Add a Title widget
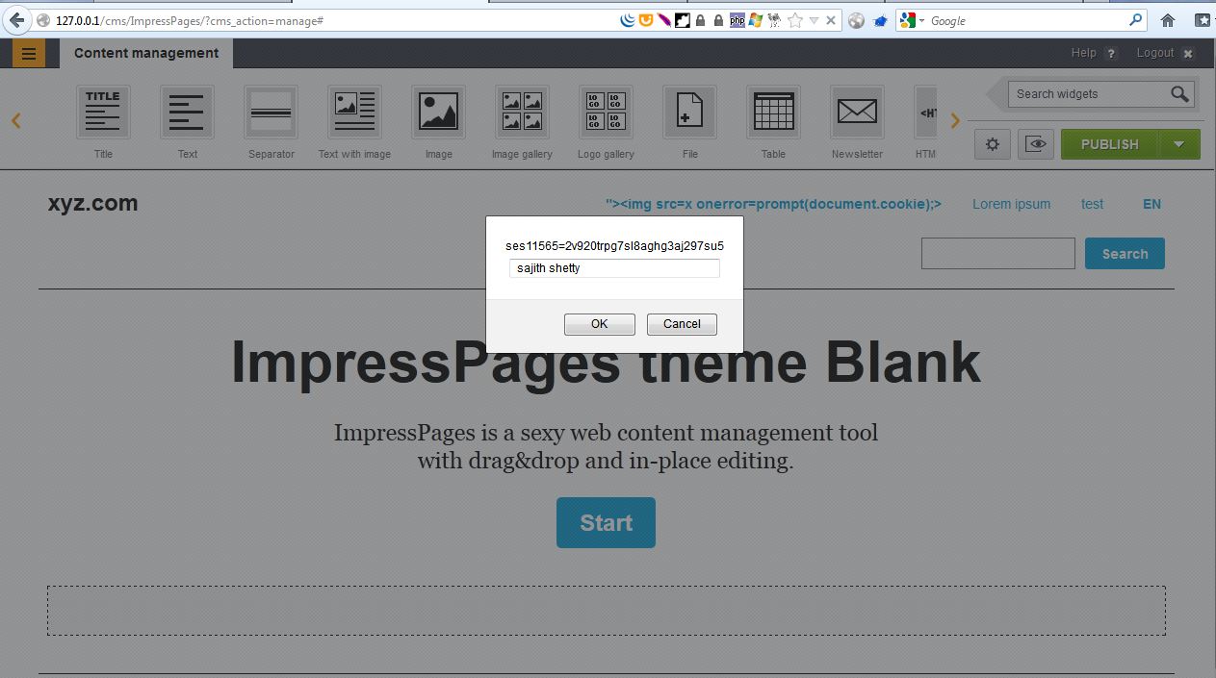 (103, 112)
